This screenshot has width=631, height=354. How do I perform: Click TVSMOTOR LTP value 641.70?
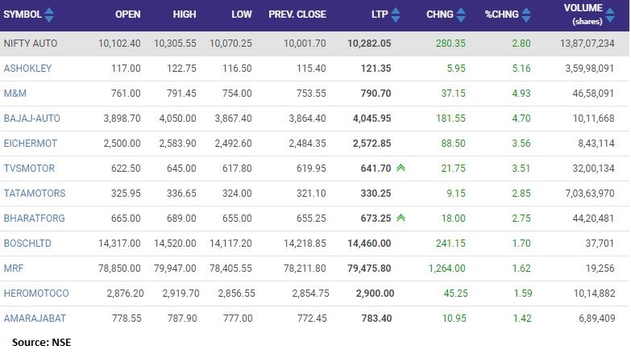point(376,169)
